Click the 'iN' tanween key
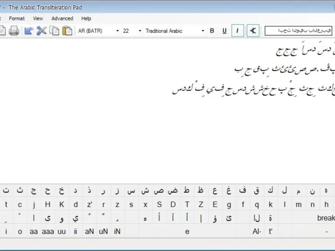Screen dimensions: 335x251 pos(117,231)
